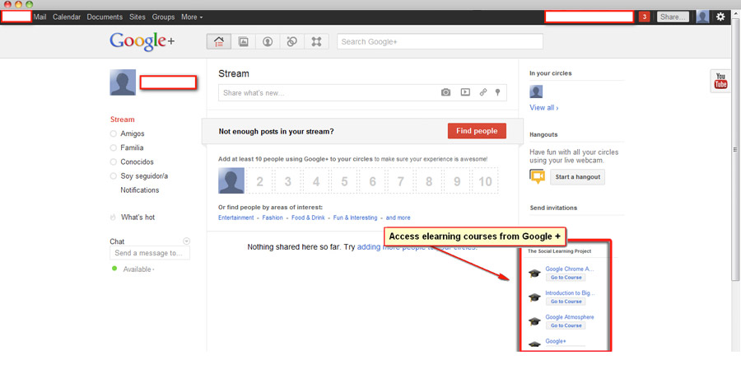Select the Familia circle radio button
This screenshot has width=741, height=379.
coord(113,148)
